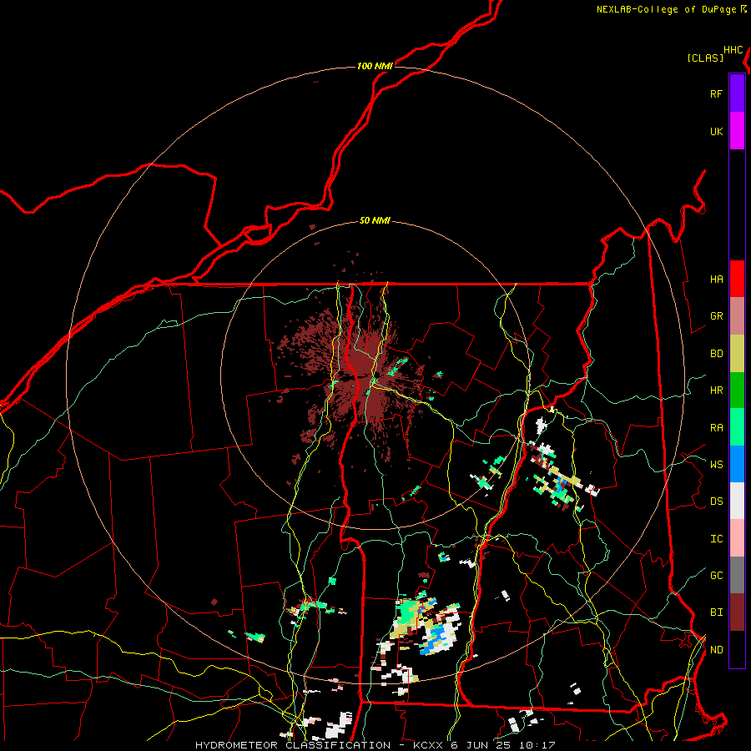Click the radar site center dot
This screenshot has height=751, width=751.
[377, 374]
